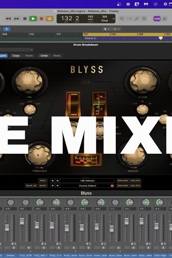
Task: Click RENAME in the Factory Default row
Action: pyautogui.click(x=123, y=186)
